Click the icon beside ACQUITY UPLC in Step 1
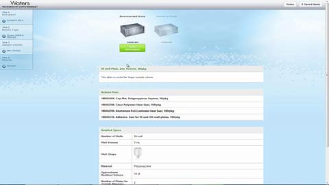 click(x=4, y=21)
